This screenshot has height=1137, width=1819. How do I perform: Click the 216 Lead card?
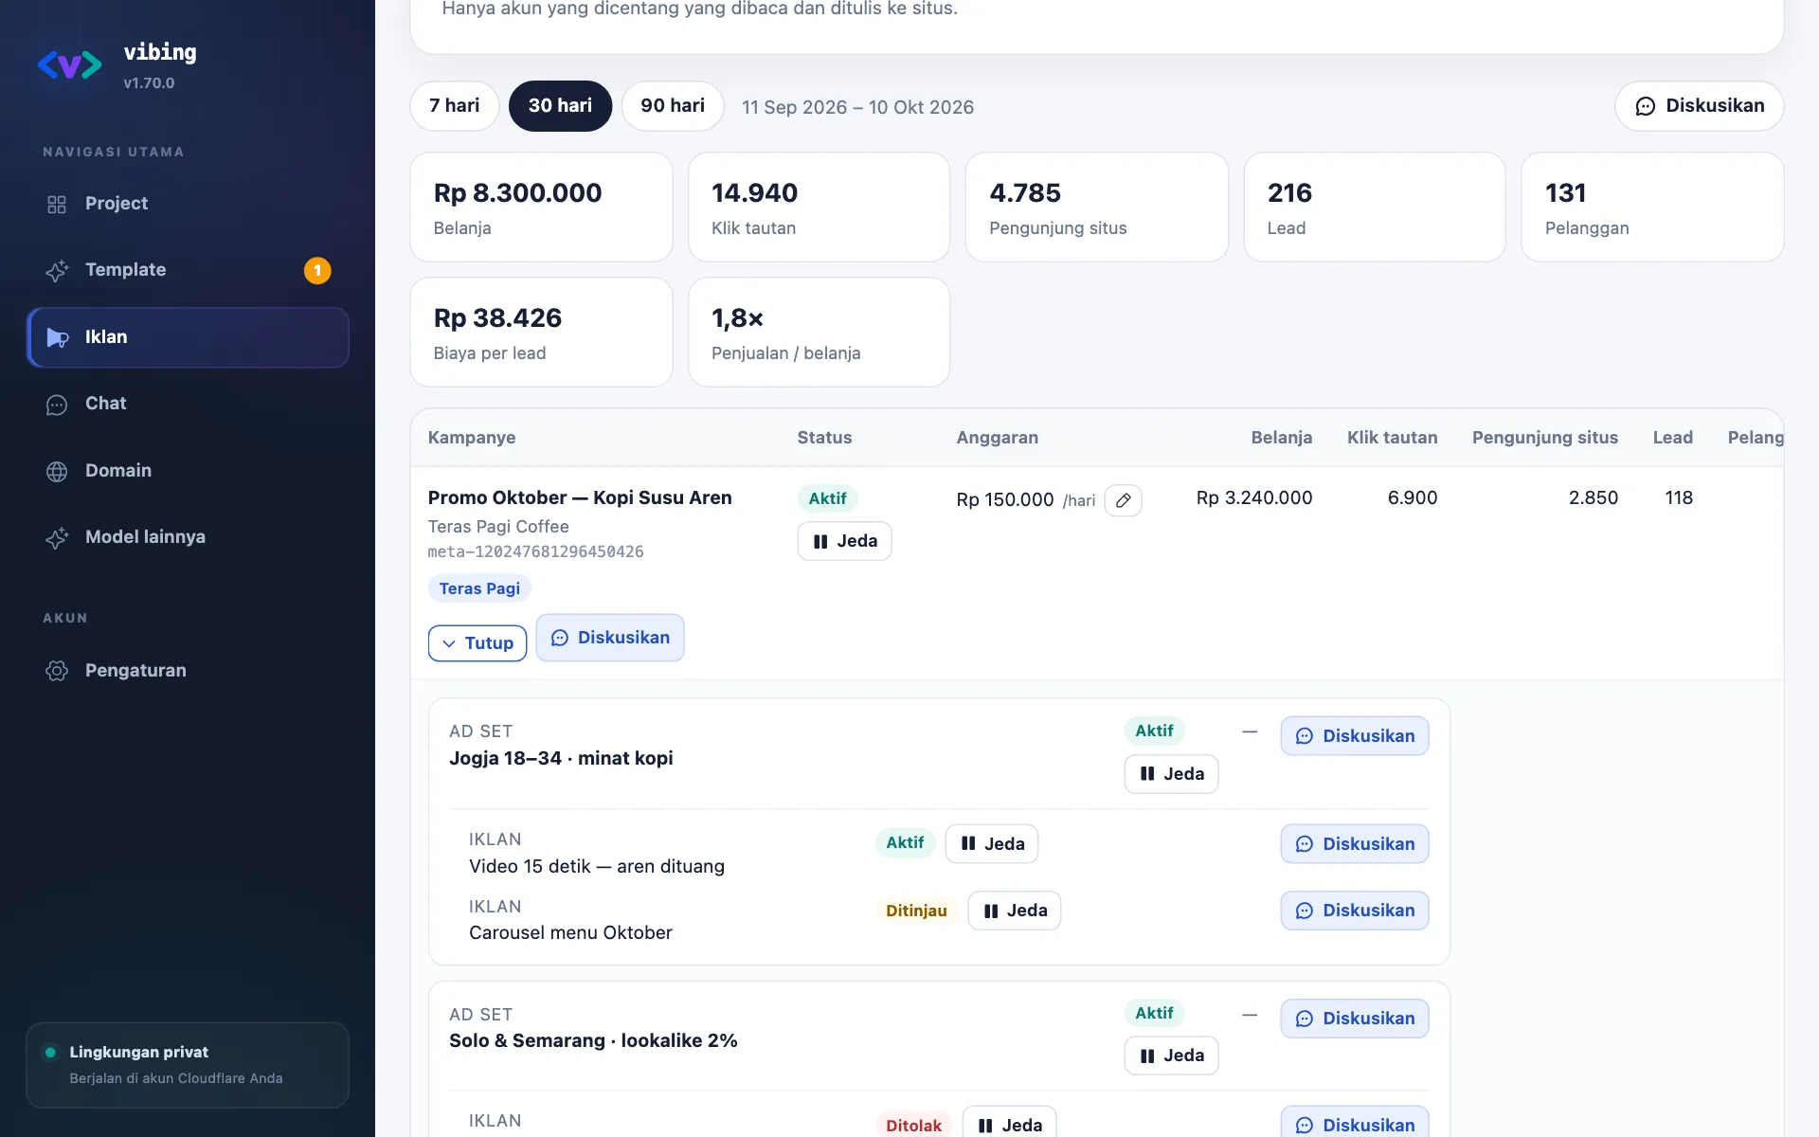click(1375, 208)
